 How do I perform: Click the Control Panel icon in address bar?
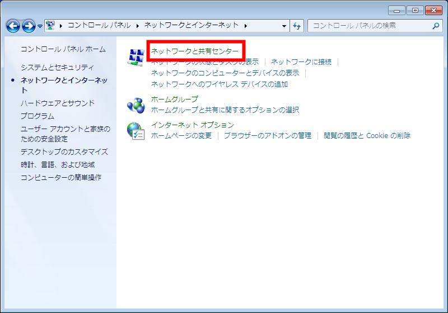50,25
